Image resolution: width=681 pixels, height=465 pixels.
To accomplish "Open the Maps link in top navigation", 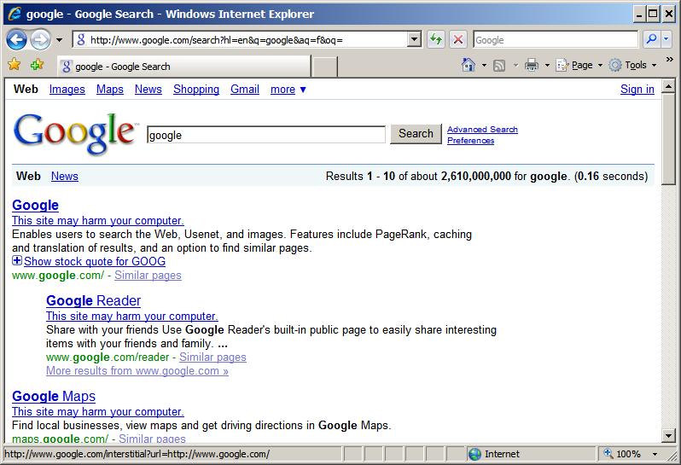I will tap(110, 89).
